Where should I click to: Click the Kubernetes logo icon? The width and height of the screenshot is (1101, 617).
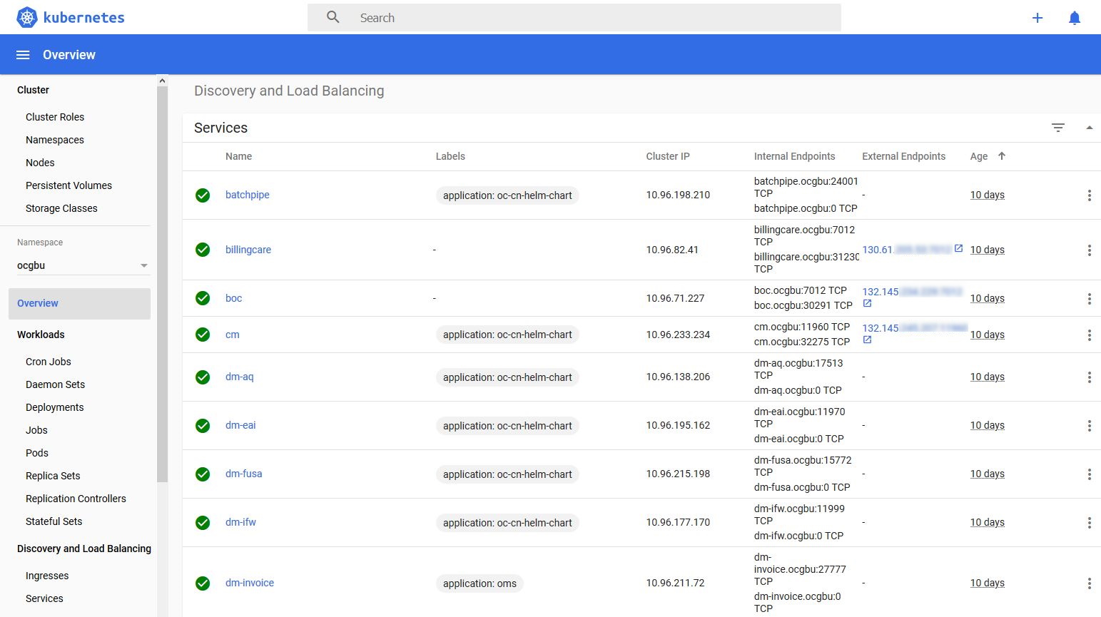(27, 17)
